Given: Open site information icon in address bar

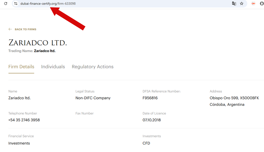Looking at the screenshot, I should click(16, 4).
